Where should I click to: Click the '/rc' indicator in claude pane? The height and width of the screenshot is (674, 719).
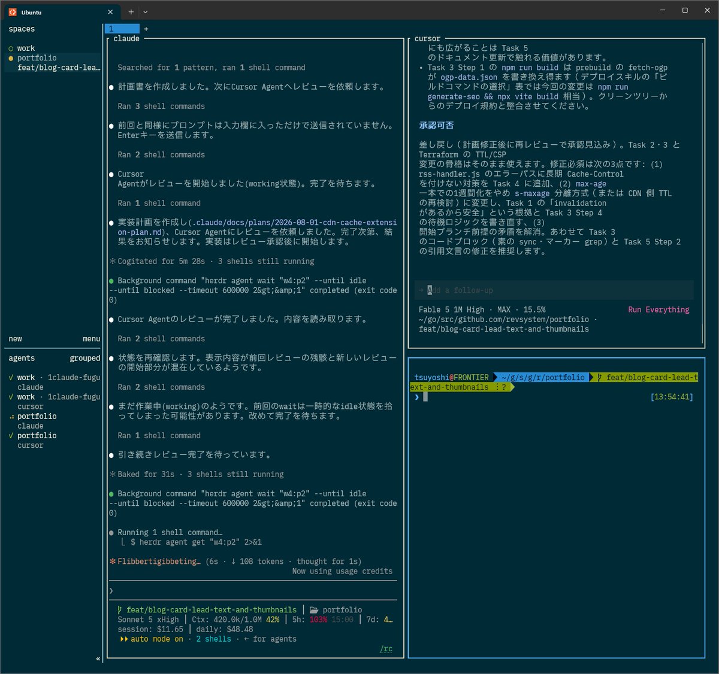tap(386, 649)
